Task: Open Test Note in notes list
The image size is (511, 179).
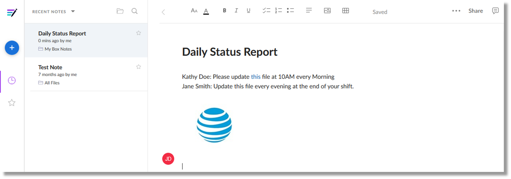Action: point(86,75)
